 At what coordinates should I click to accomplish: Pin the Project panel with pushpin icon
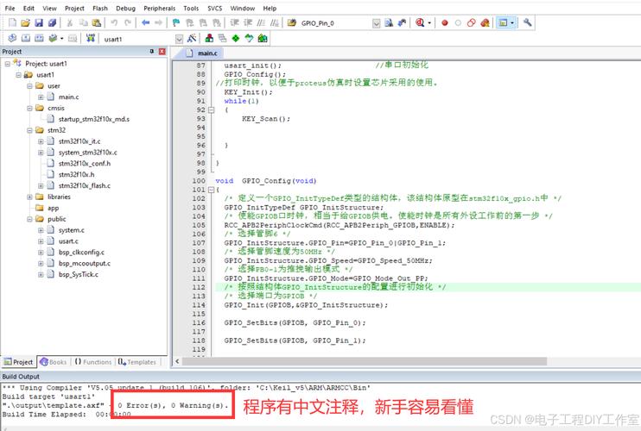tap(152, 52)
